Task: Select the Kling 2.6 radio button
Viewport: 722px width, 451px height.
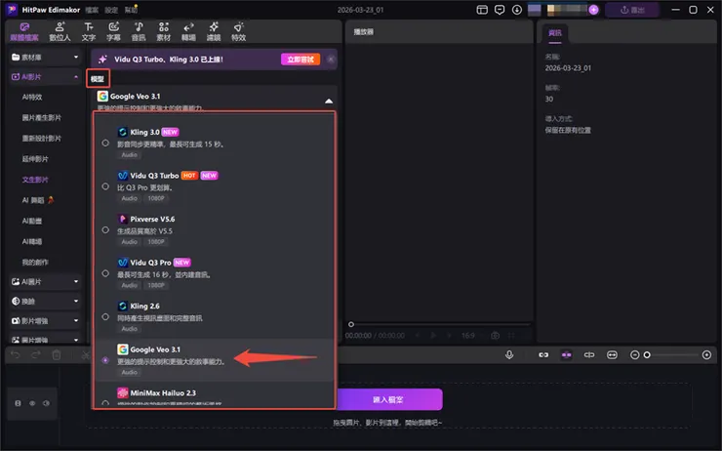Action: click(105, 316)
